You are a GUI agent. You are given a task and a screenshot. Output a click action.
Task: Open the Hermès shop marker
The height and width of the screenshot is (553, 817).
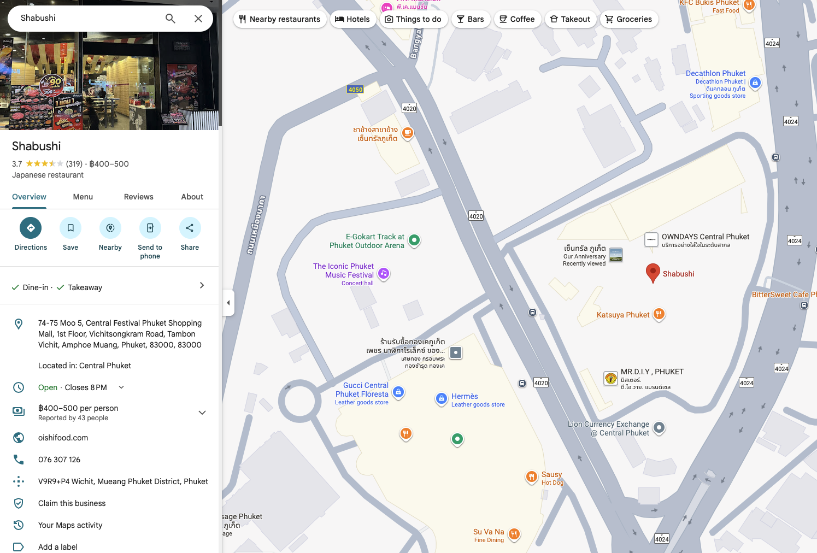point(442,399)
